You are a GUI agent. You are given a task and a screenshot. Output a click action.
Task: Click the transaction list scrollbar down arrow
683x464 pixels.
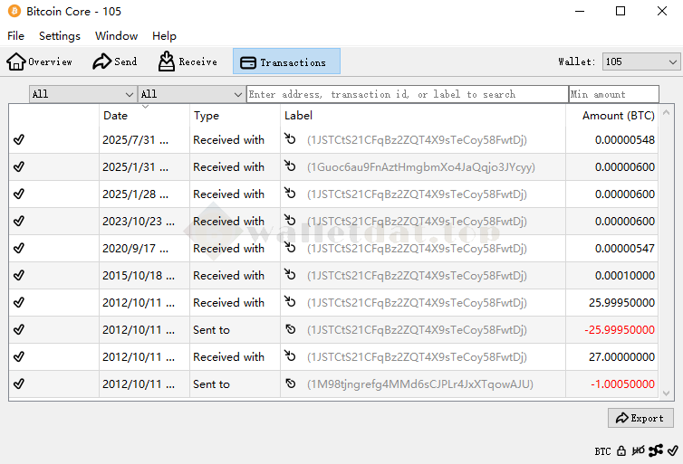[668, 393]
